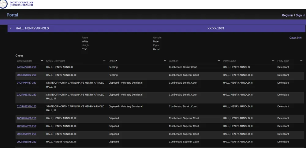306x148 pixels.
Task: Open the Cases (49) link
Action: tap(295, 38)
